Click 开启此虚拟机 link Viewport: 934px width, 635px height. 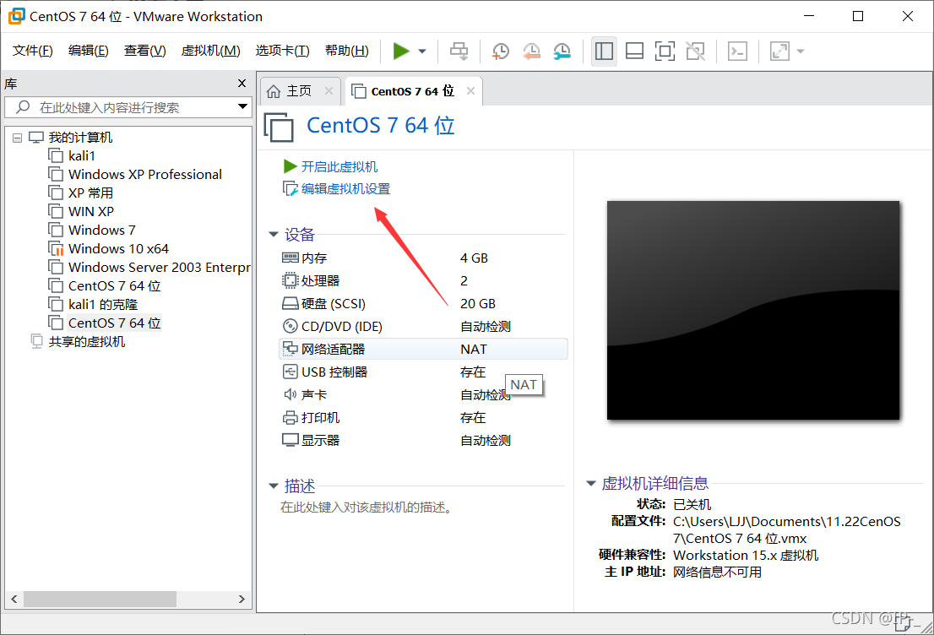339,167
